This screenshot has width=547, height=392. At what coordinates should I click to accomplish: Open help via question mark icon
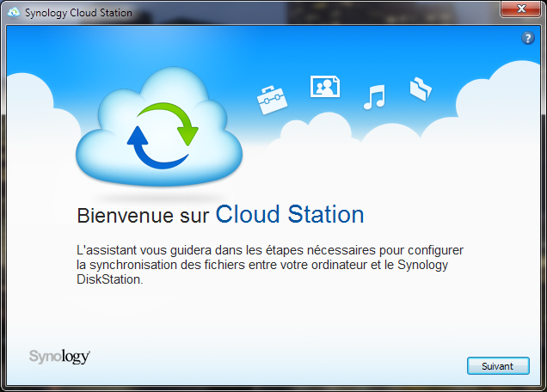[x=528, y=38]
